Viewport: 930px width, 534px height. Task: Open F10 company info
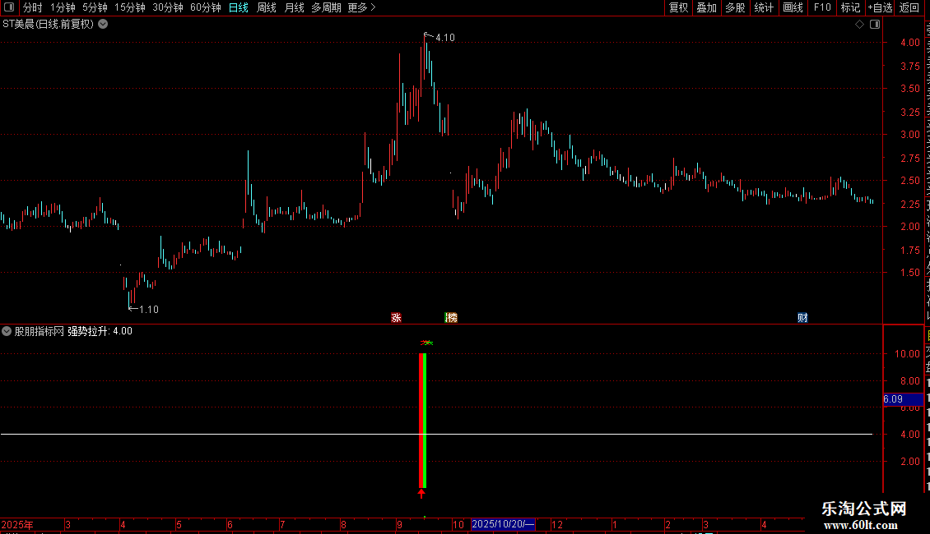coord(822,7)
